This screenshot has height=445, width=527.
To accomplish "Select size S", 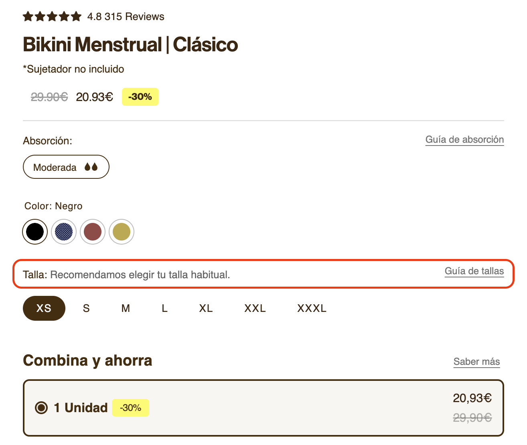I will (86, 308).
